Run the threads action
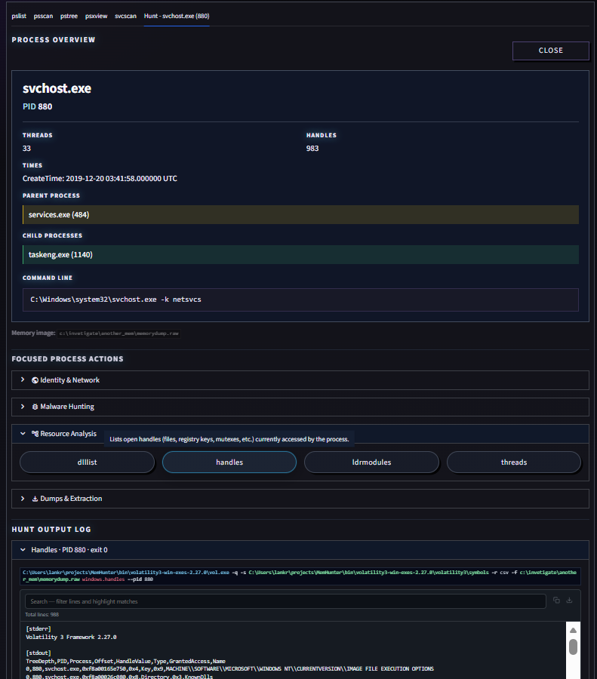 (x=514, y=462)
